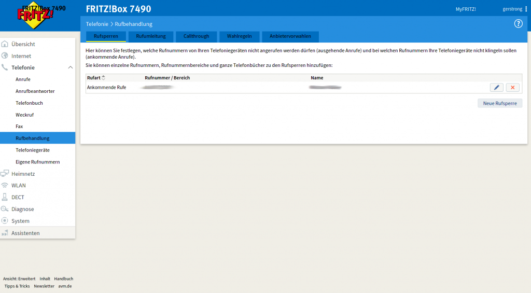
Task: Open the Callthrough tab
Action: pyautogui.click(x=196, y=36)
